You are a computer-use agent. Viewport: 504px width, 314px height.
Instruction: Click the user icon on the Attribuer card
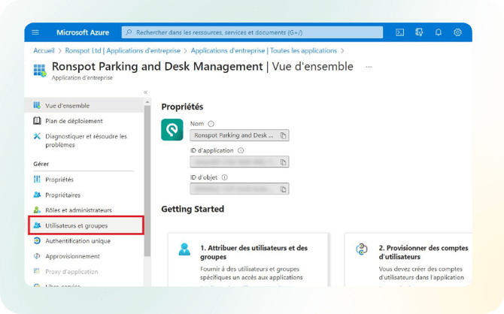tap(184, 249)
